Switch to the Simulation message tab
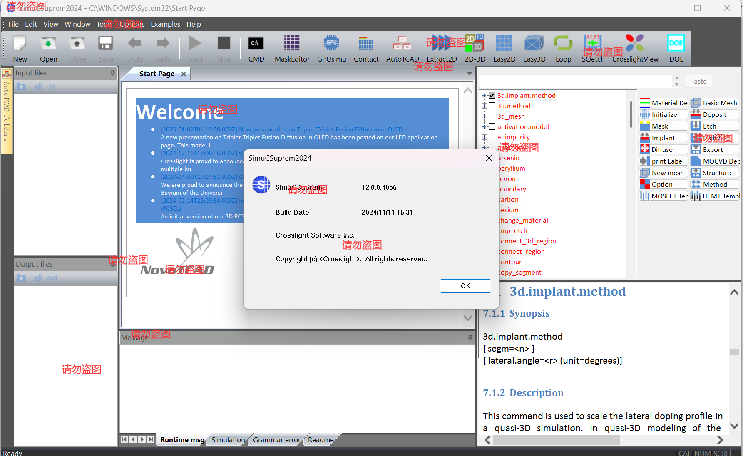 [228, 440]
